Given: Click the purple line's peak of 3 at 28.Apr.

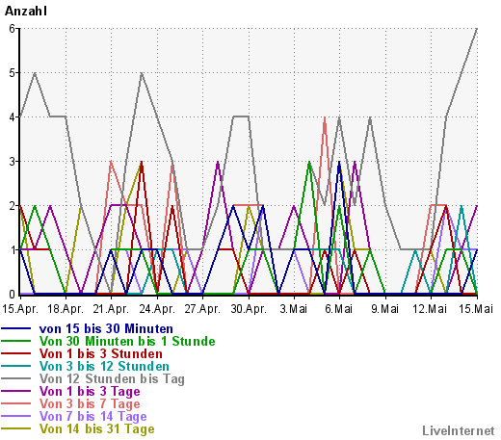Looking at the screenshot, I should pyautogui.click(x=218, y=162).
